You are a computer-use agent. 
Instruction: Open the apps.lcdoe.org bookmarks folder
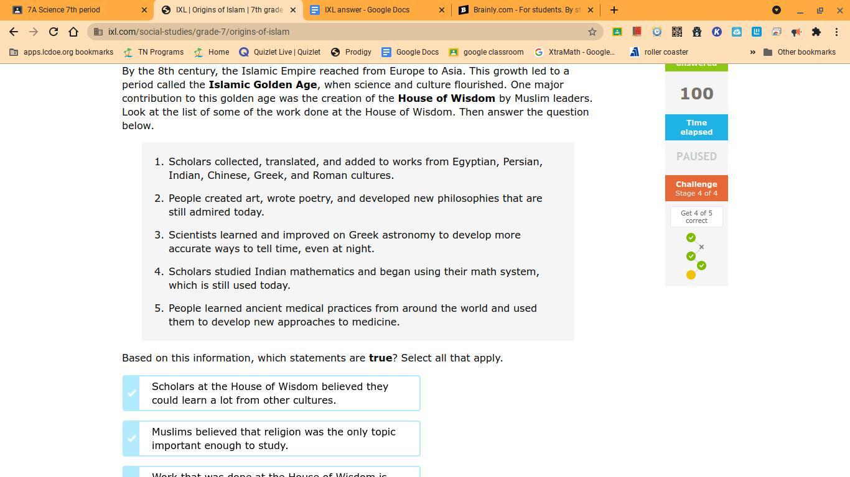point(61,52)
